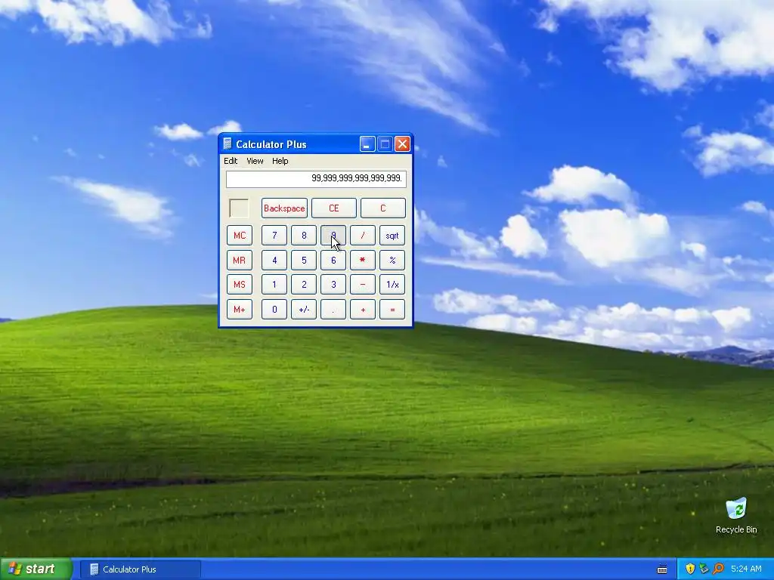Click the Calculator Plus title bar icon

227,144
